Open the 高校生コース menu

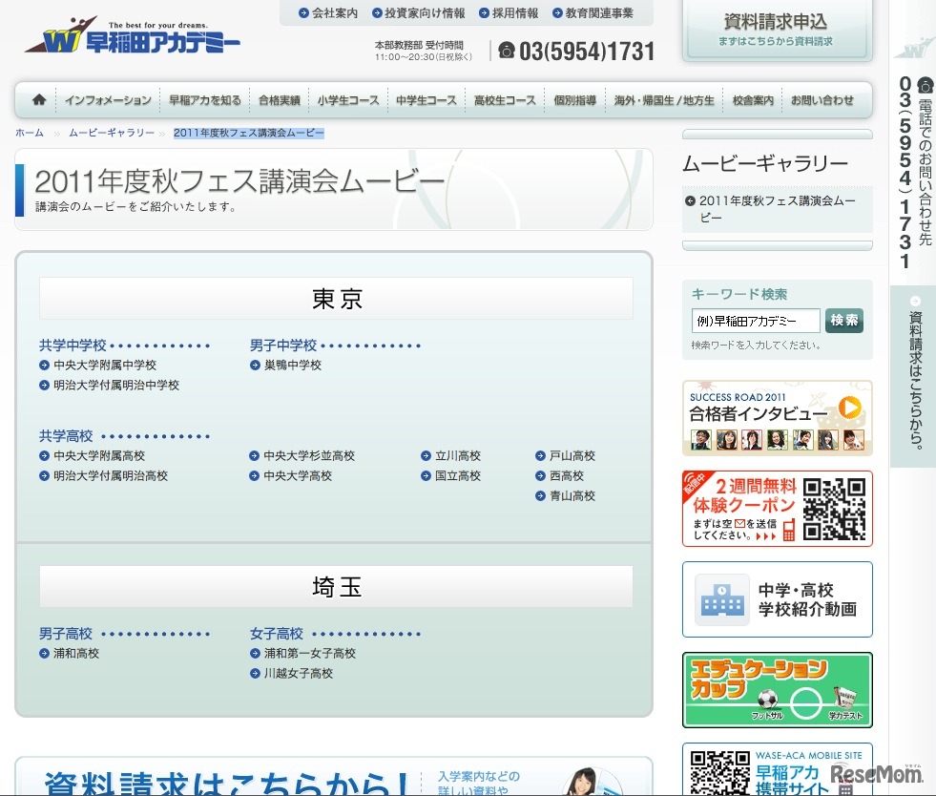point(505,100)
